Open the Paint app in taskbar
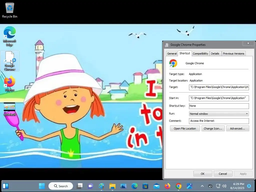This screenshot has height=192, width=256. [101, 186]
